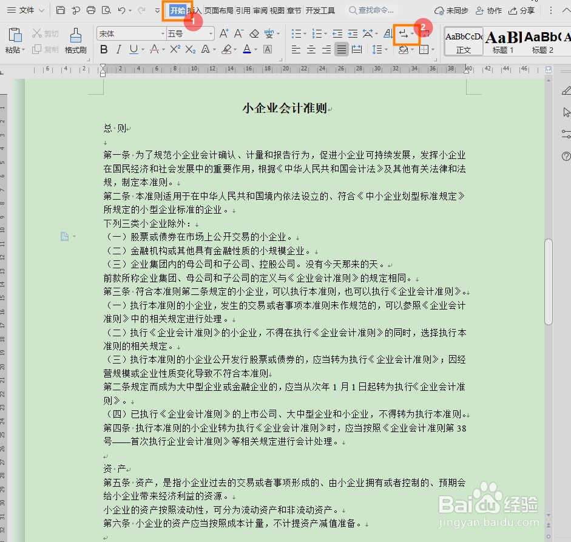Click the help question mark sidebar icon
Screen dimensions: 571x542
tap(566, 157)
